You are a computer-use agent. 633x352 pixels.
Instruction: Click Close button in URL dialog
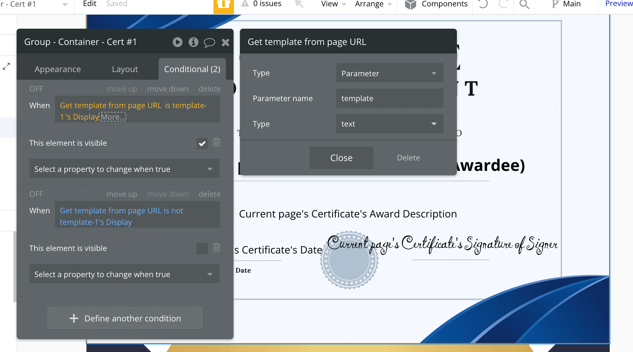coord(341,158)
